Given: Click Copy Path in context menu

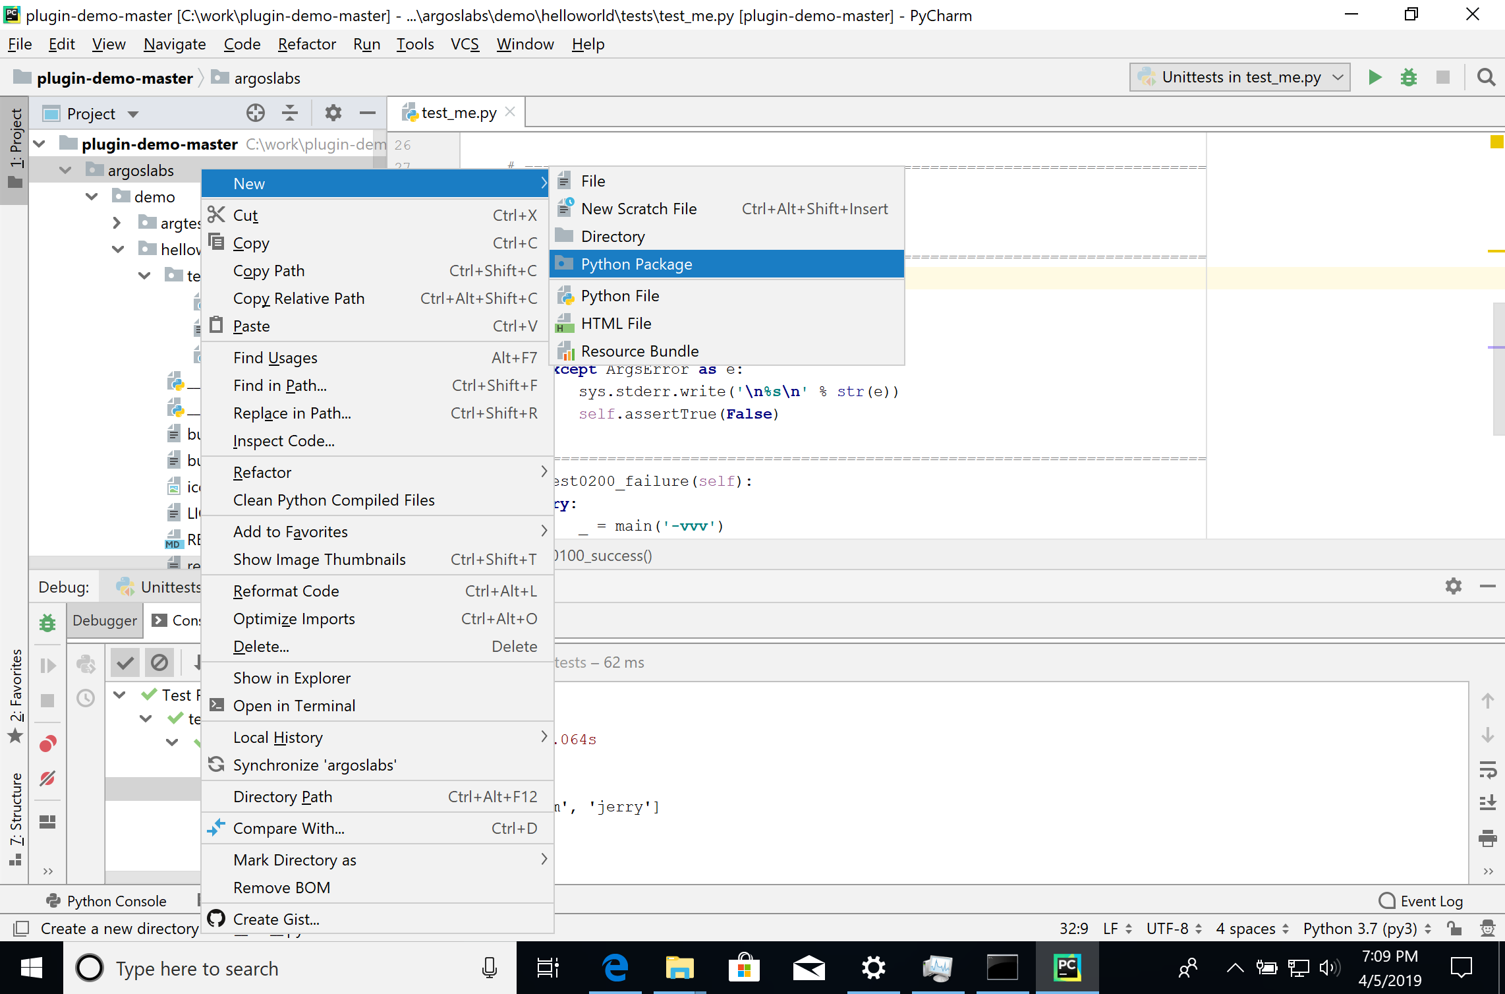Looking at the screenshot, I should 377,270.
